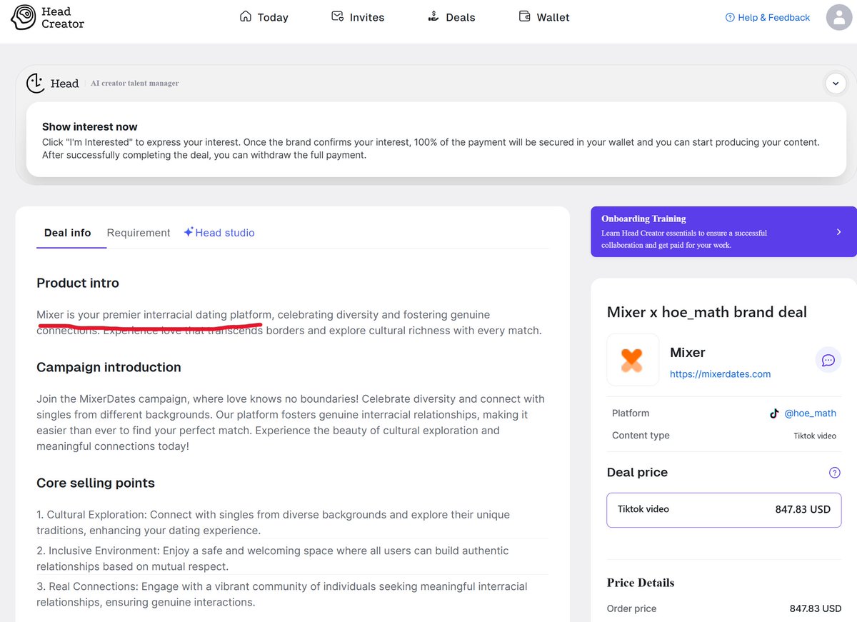Open the Onboarding Training banner
The height and width of the screenshot is (622, 857).
point(723,231)
